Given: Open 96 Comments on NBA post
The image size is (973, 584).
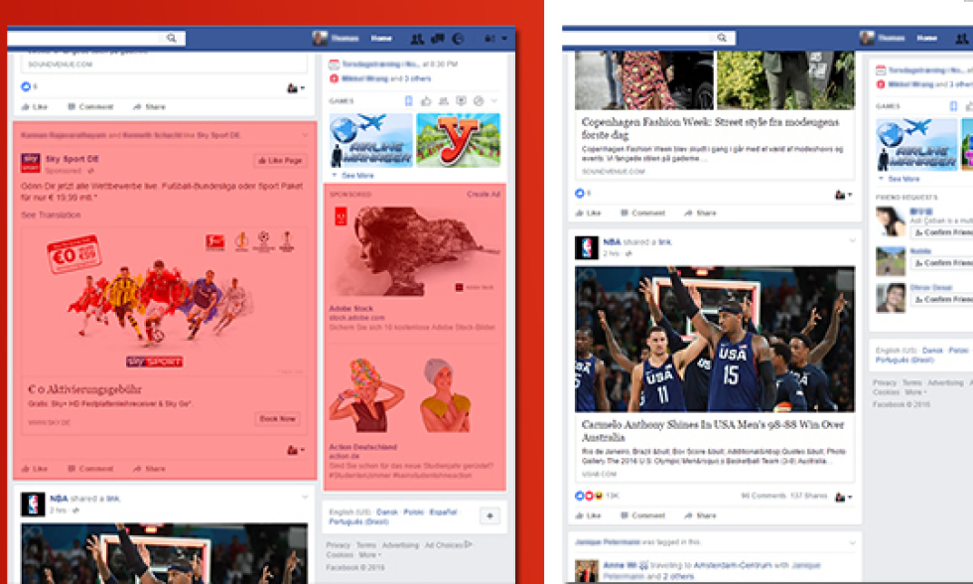Looking at the screenshot, I should click(x=764, y=496).
